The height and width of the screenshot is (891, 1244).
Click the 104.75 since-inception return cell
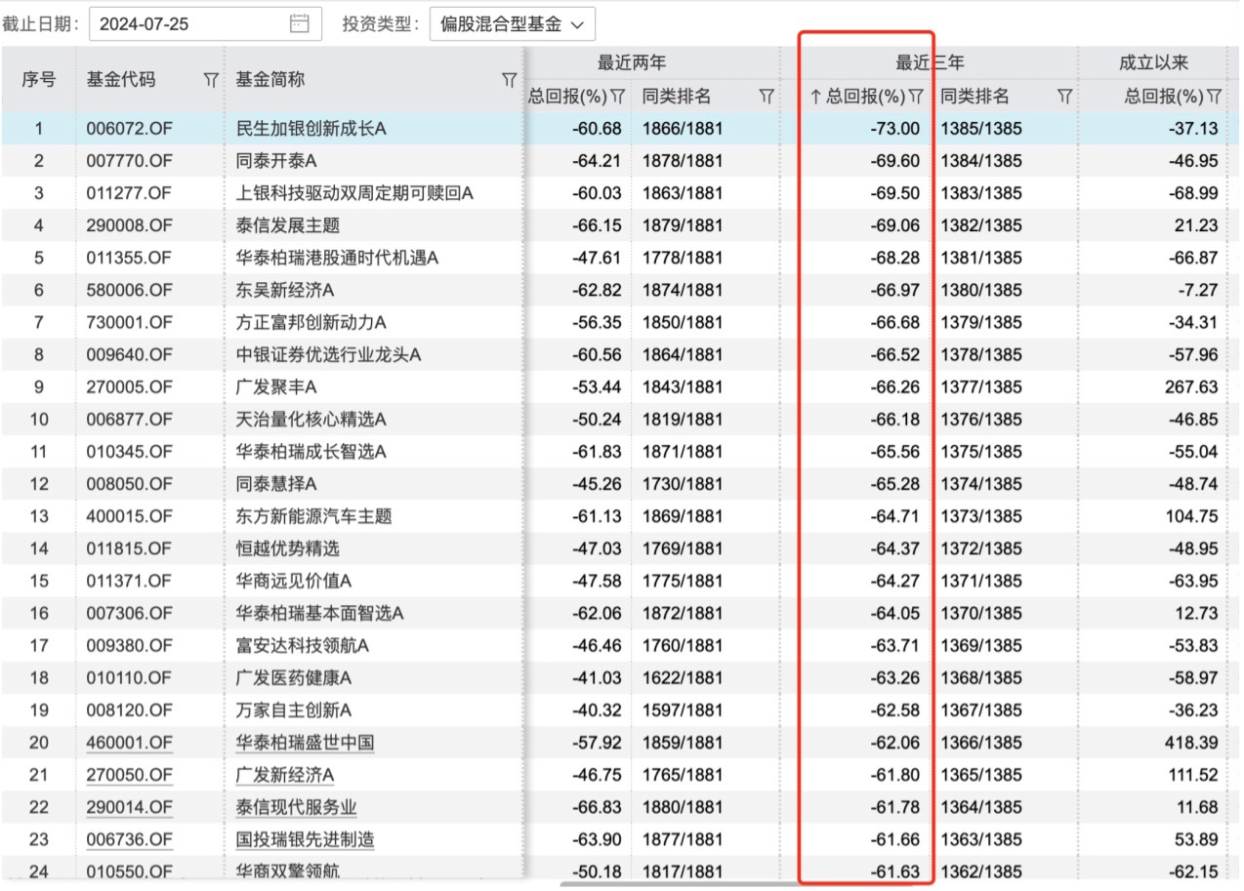(x=1191, y=516)
